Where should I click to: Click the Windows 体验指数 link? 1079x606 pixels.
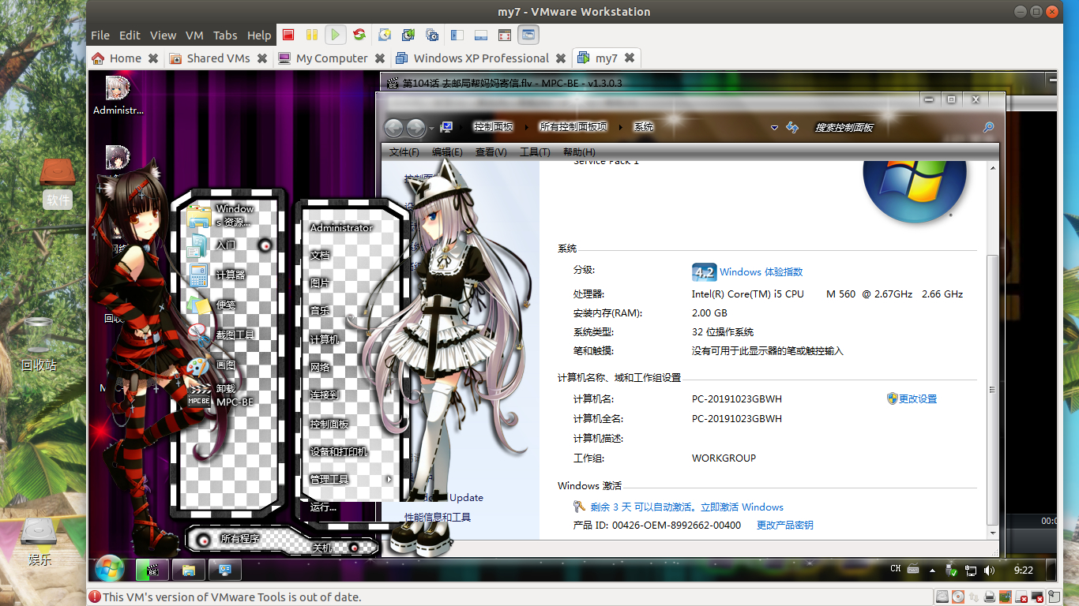761,272
